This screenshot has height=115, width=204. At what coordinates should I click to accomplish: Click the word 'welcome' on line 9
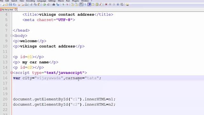pyautogui.click(x=28, y=41)
